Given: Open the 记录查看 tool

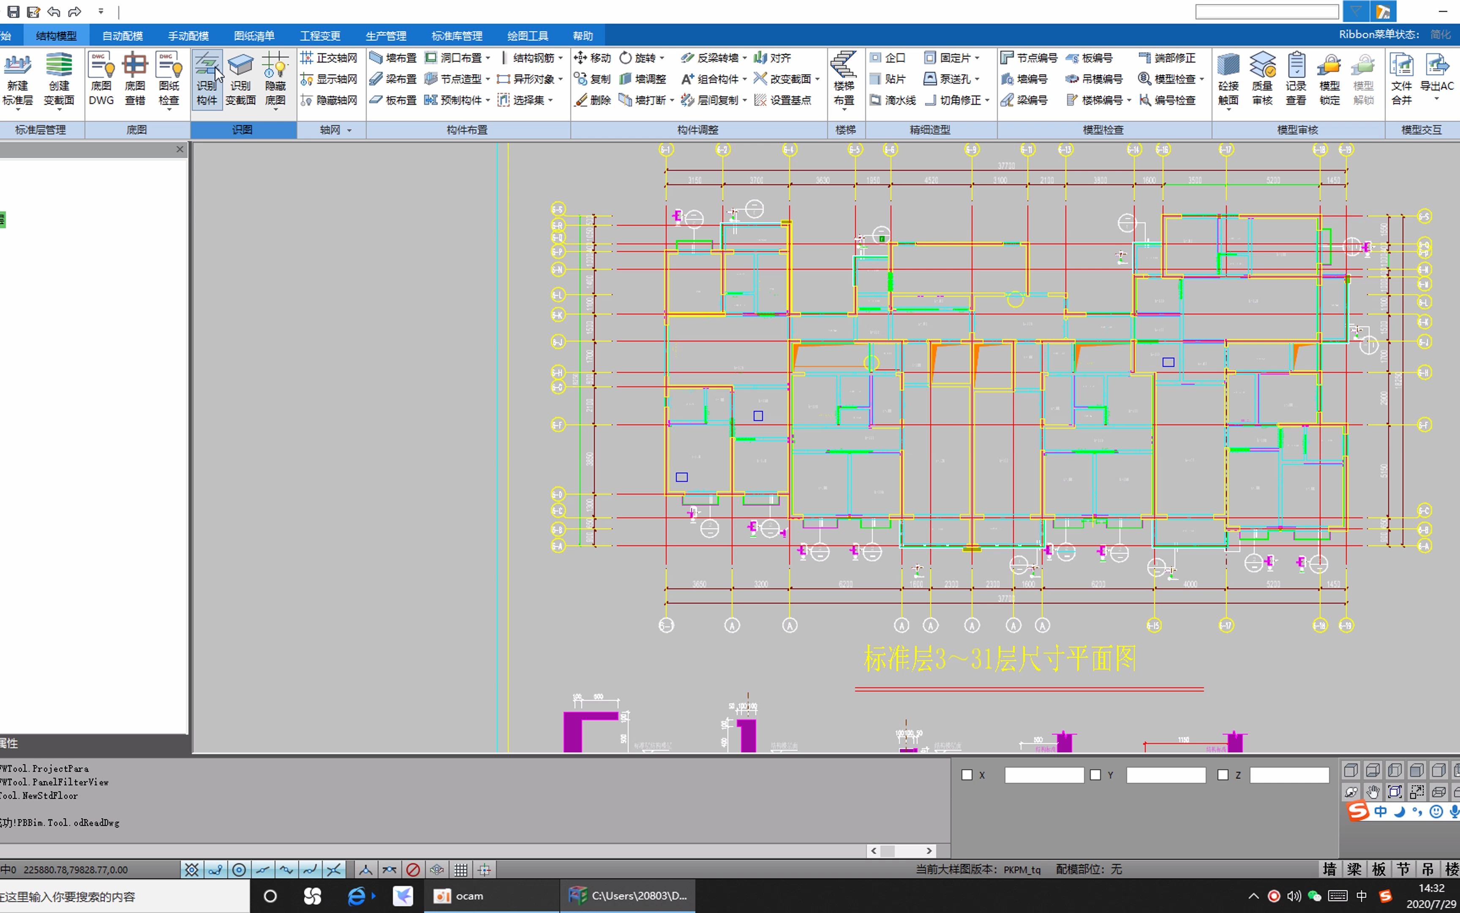Looking at the screenshot, I should pyautogui.click(x=1296, y=79).
